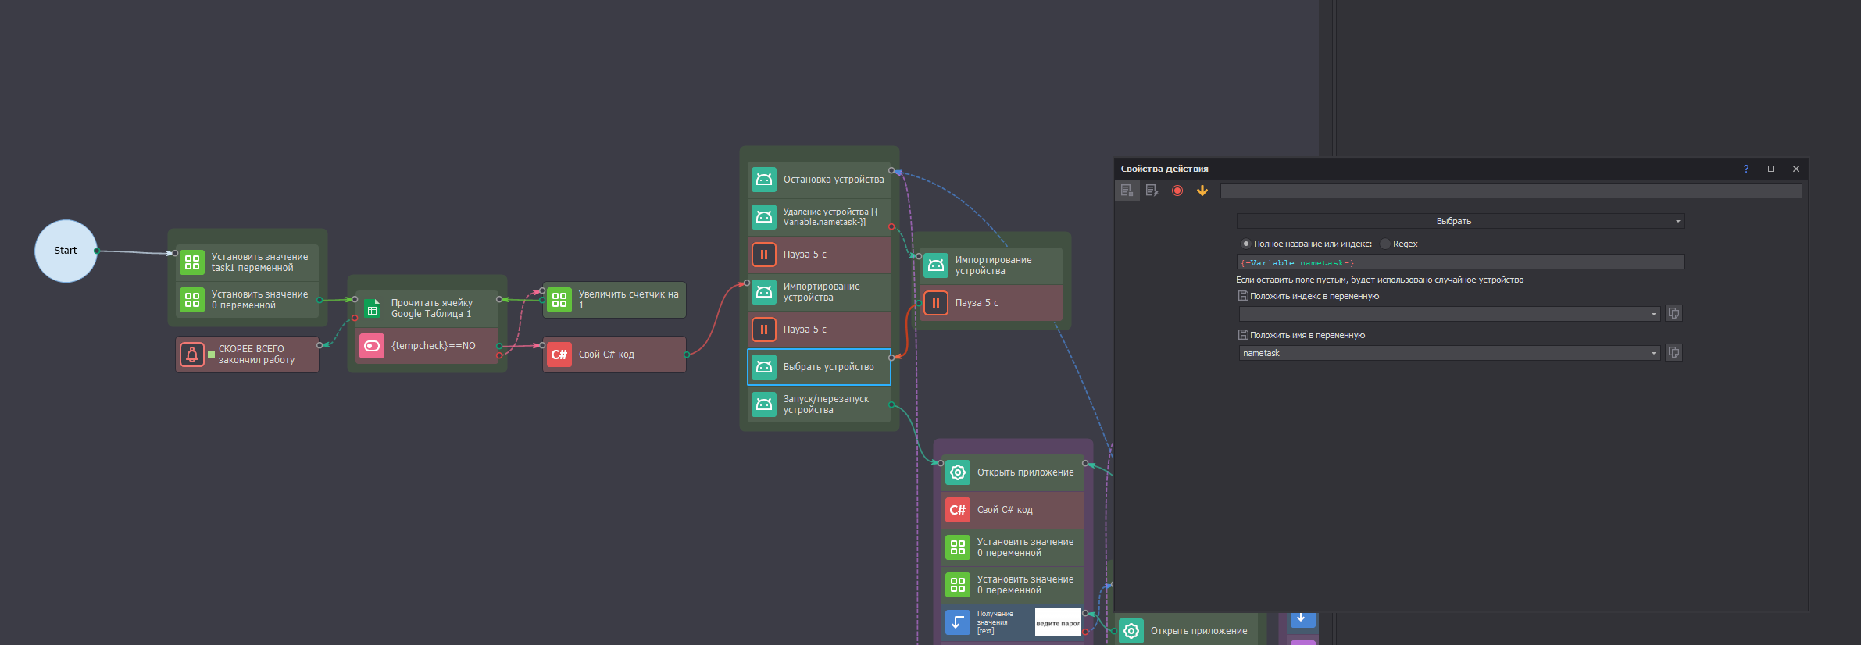Click 'Прочитать ячейку Google Таблица 1' label
The width and height of the screenshot is (1861, 645).
pyautogui.click(x=431, y=308)
